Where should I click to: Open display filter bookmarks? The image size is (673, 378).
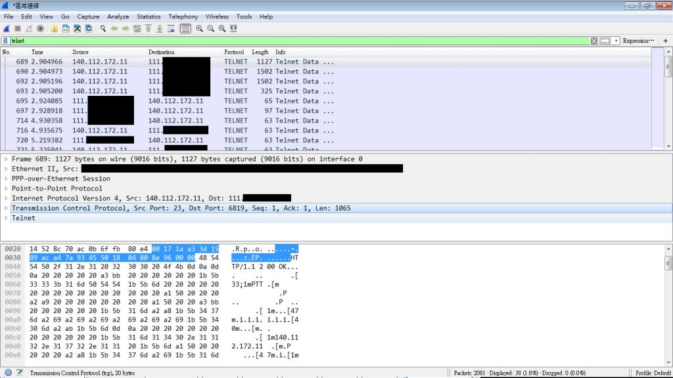point(5,41)
